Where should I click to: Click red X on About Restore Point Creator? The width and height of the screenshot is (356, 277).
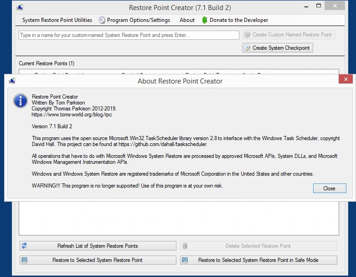click(x=346, y=79)
